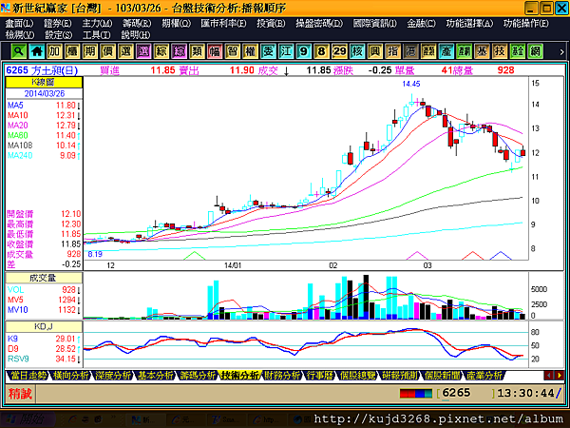The height and width of the screenshot is (428, 570).
Task: Switch to the 個股總覽 tab
Action: [357, 376]
